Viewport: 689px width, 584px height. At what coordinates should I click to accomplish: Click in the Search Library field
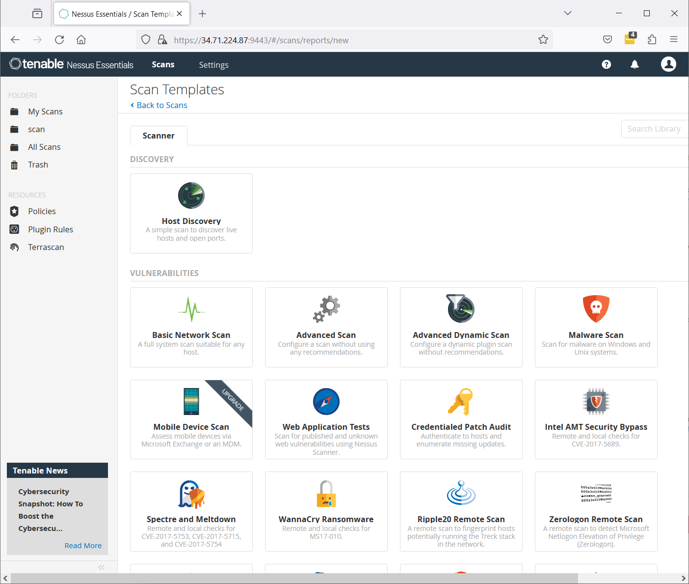(654, 129)
